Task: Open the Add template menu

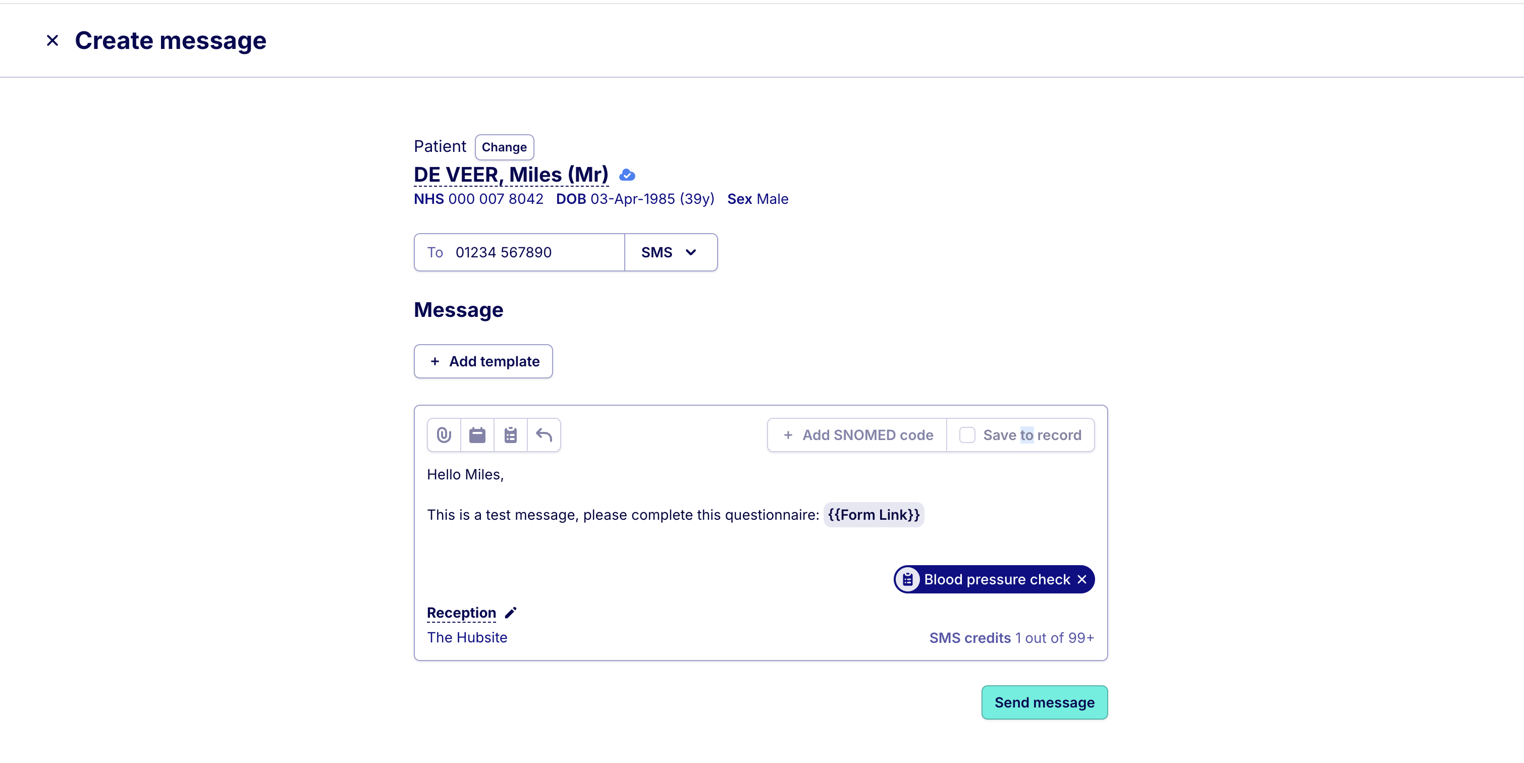Action: (483, 361)
